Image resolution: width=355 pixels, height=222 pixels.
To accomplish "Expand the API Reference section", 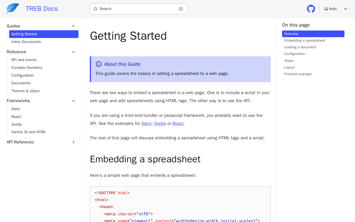I will [73, 142].
